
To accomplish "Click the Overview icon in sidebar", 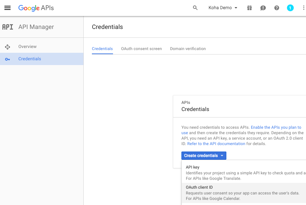I will pos(7,47).
